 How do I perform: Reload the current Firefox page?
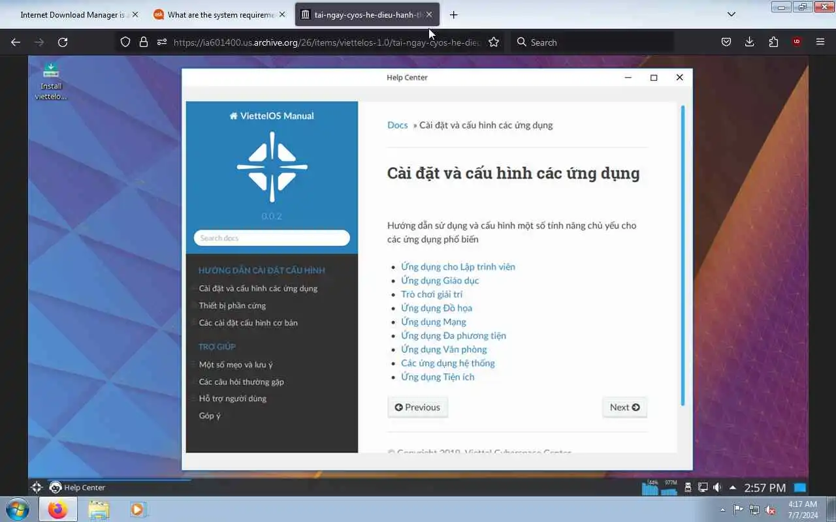click(63, 42)
